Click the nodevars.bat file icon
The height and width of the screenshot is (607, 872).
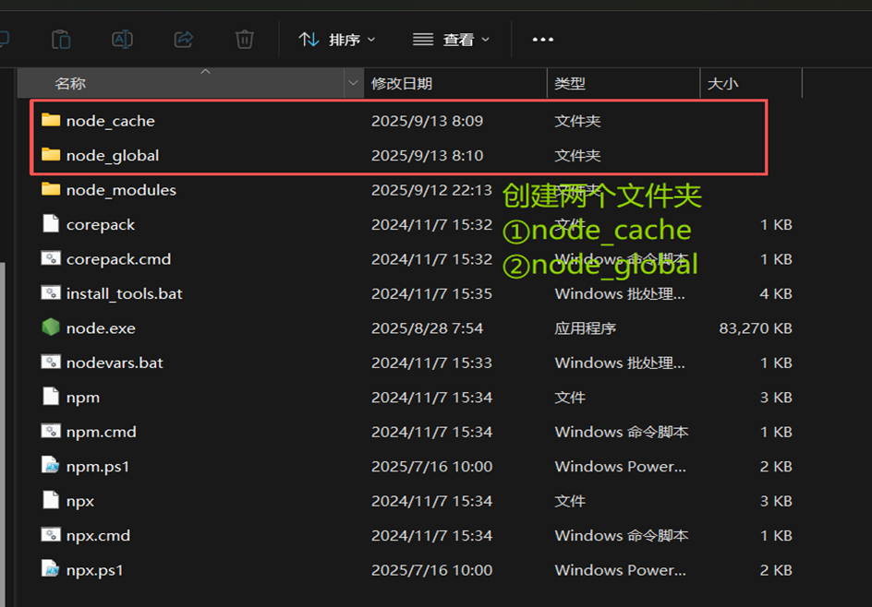point(51,363)
